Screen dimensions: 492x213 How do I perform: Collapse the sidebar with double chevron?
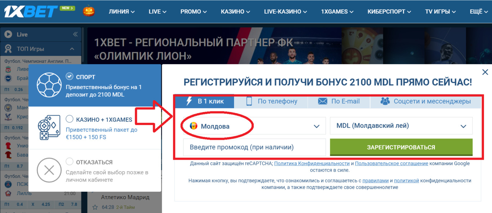[75, 35]
